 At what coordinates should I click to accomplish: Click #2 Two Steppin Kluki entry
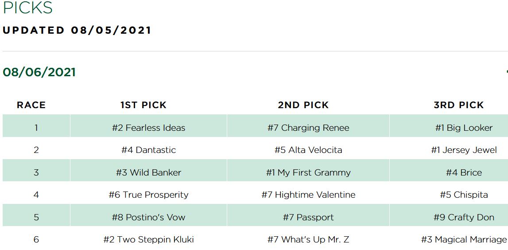click(148, 239)
